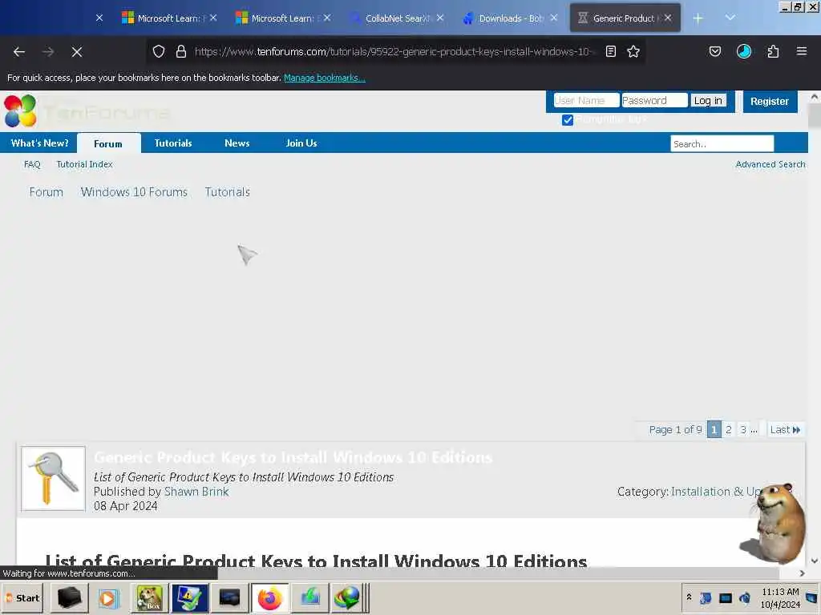Click the horizontal scrollbar right arrow

(x=802, y=573)
